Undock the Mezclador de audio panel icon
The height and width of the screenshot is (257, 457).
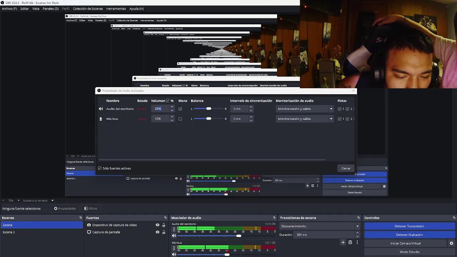pos(274,218)
